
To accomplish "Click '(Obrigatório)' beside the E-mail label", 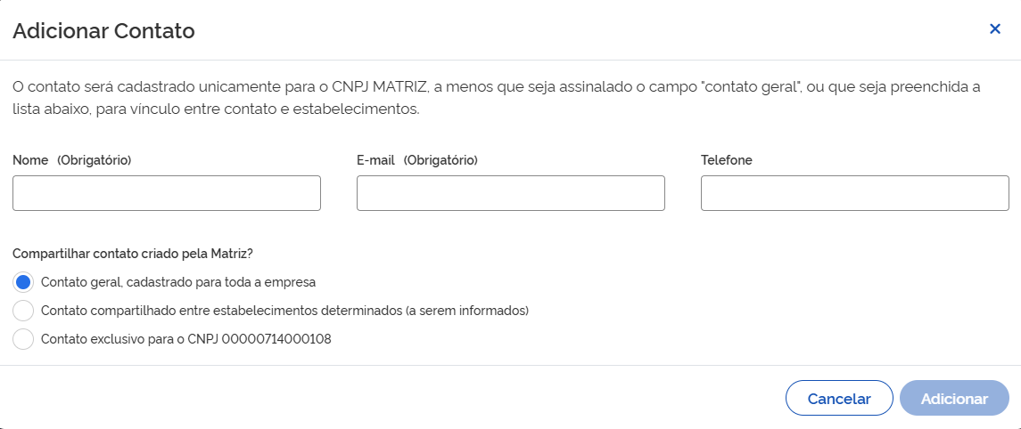I will pyautogui.click(x=441, y=160).
